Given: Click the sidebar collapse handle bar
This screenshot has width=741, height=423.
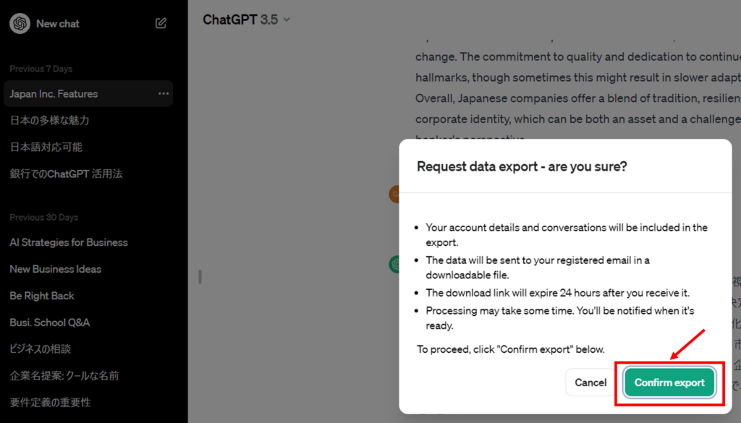Looking at the screenshot, I should [200, 277].
